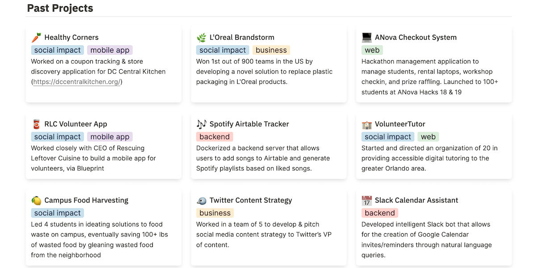
Task: Click the herb leaf icon beside L'Oreal Brandstorm
Action: (201, 37)
